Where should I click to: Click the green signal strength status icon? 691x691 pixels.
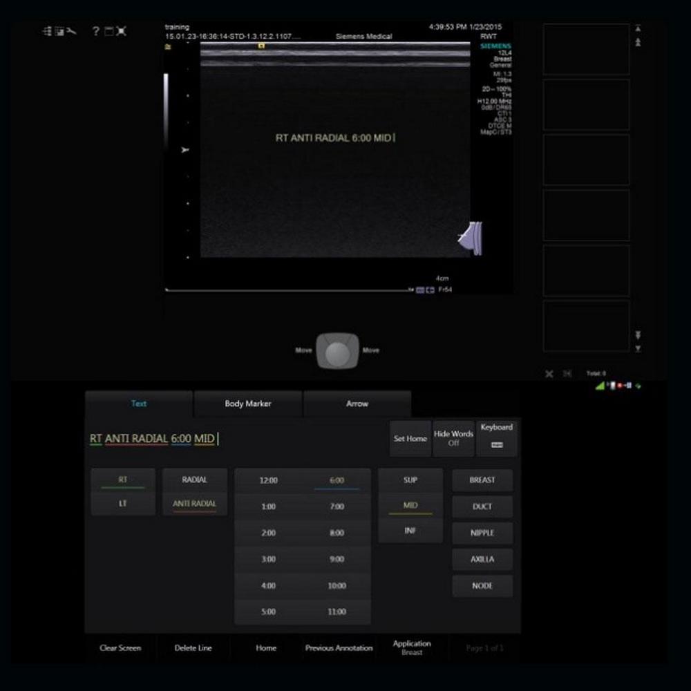pos(599,386)
